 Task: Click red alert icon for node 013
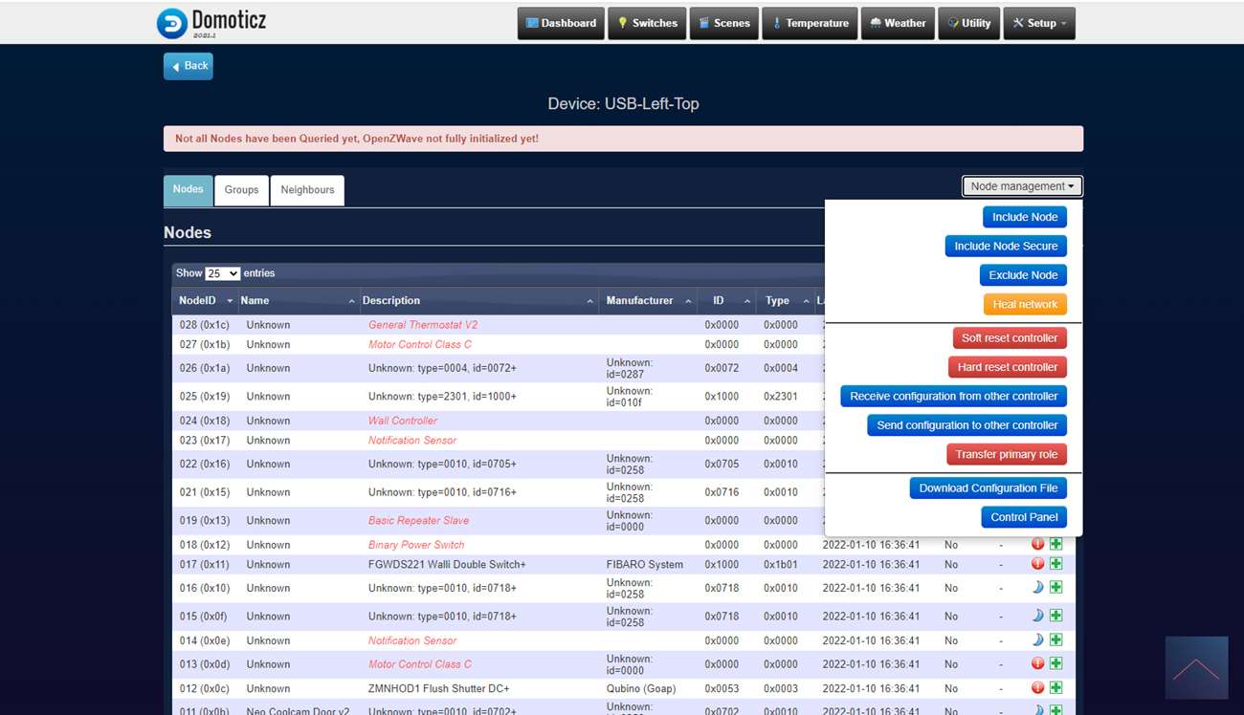pos(1038,664)
